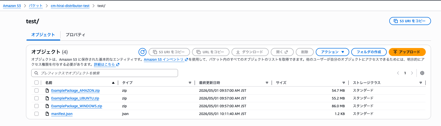The height and width of the screenshot is (126, 441).
Task: Go to バケット breadcrumb link
Action: click(36, 6)
